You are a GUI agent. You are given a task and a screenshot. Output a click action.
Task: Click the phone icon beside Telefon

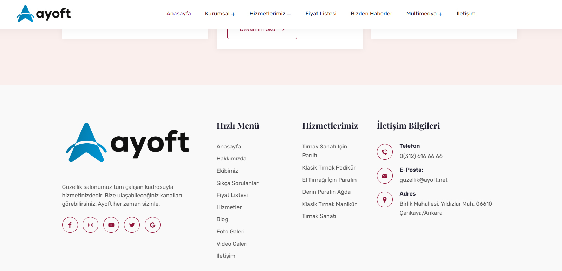click(385, 152)
